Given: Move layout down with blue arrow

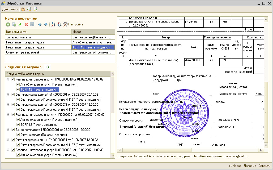Looking at the screenshot, I should tap(46, 24).
